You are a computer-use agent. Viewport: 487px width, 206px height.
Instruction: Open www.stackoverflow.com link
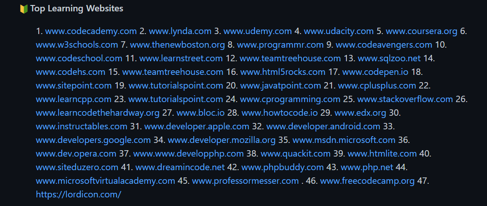point(405,99)
